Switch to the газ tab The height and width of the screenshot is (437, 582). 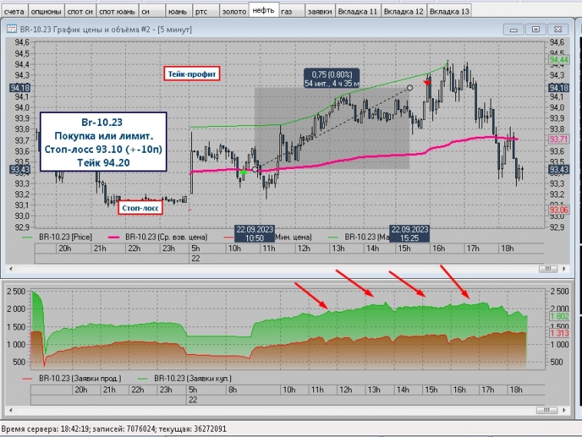[286, 12]
